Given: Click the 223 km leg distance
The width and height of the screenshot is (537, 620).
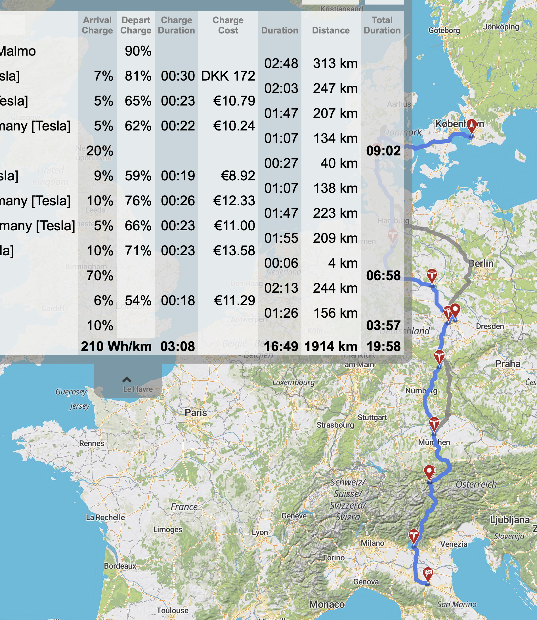Looking at the screenshot, I should tap(335, 213).
